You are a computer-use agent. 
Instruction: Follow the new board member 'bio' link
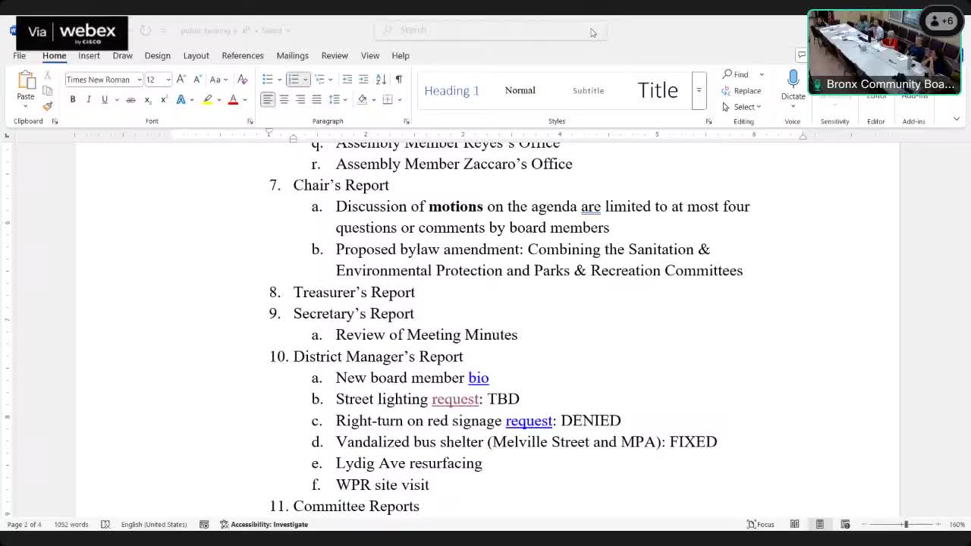[x=479, y=378]
